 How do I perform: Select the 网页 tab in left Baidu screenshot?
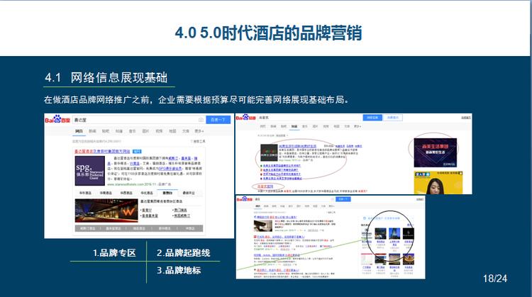pos(79,131)
